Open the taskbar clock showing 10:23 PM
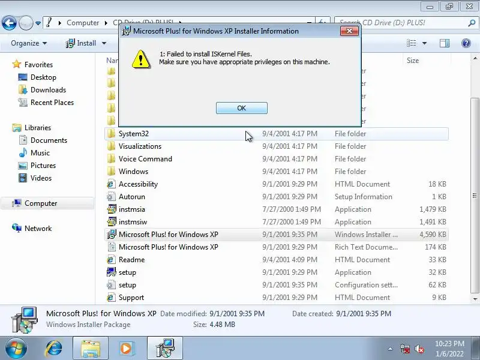The image size is (480, 360). pos(449,349)
